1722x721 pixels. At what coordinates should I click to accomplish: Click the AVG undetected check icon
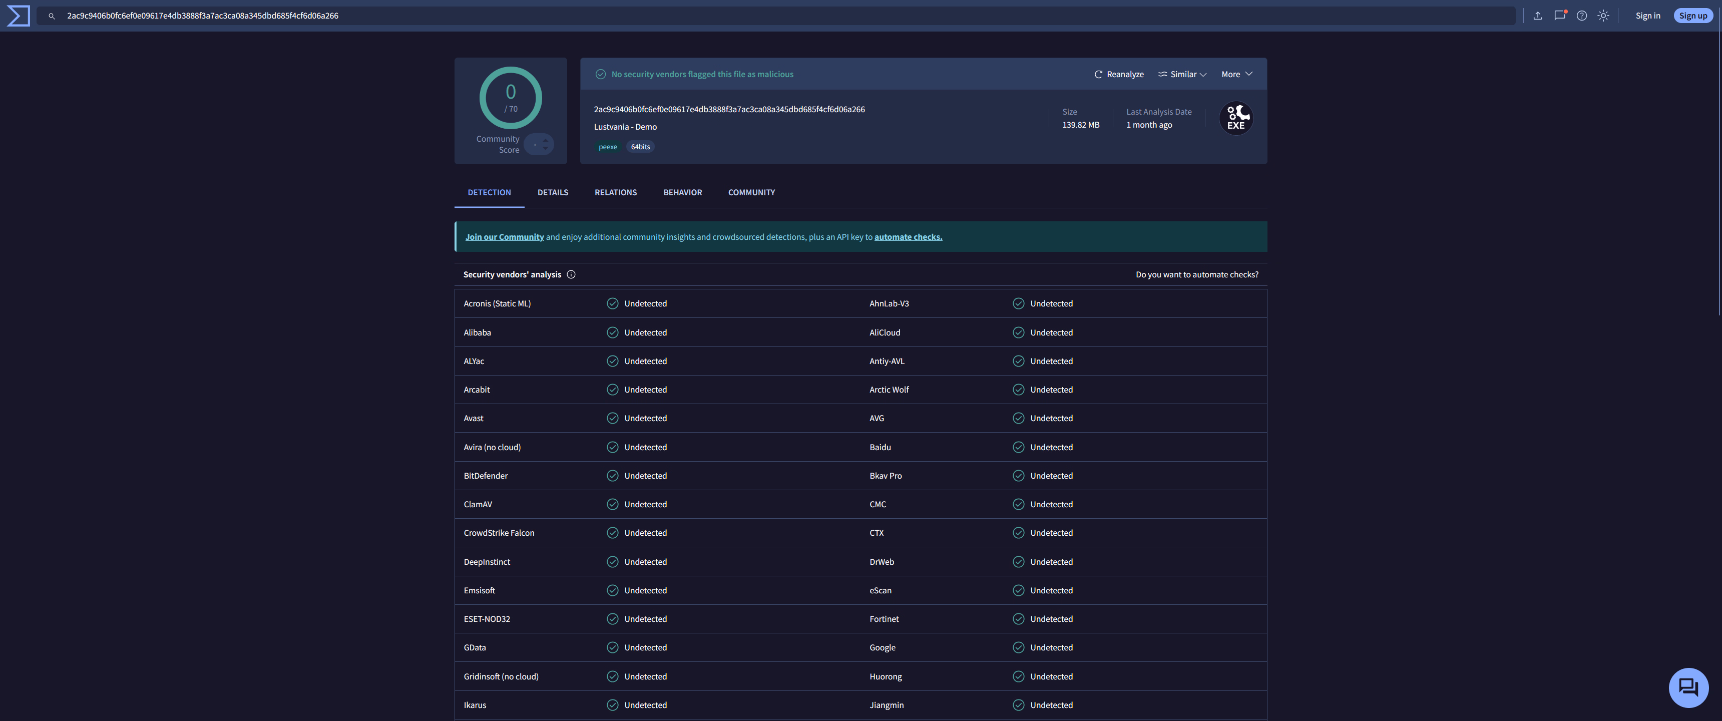tap(1018, 418)
